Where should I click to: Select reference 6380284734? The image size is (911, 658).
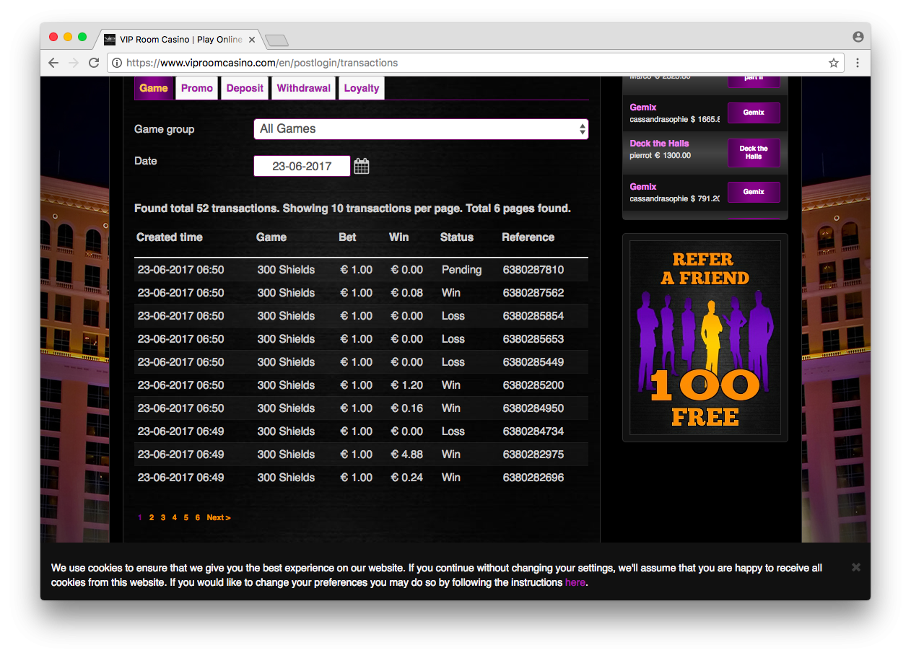533,431
